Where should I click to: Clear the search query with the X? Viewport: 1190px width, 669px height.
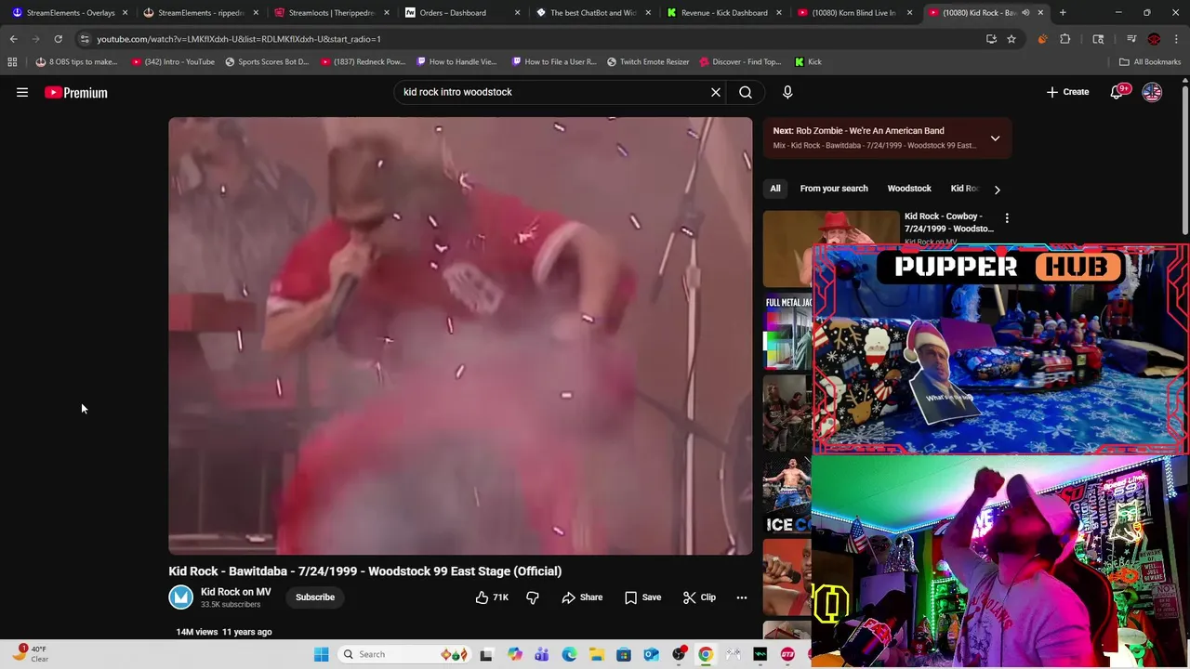tap(716, 92)
